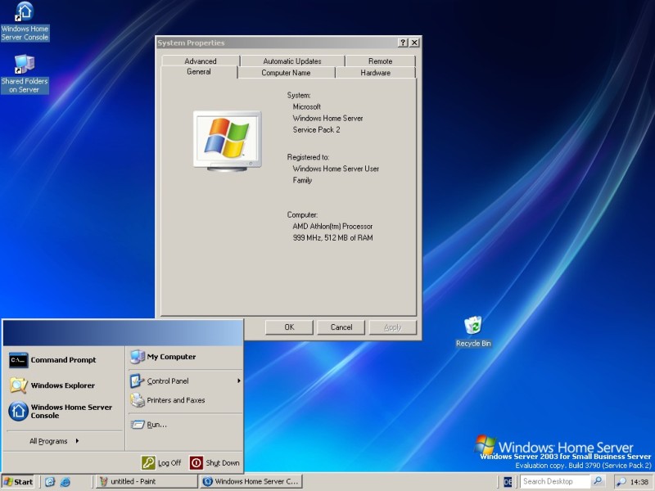
Task: Click the Log Off key icon
Action: (148, 462)
